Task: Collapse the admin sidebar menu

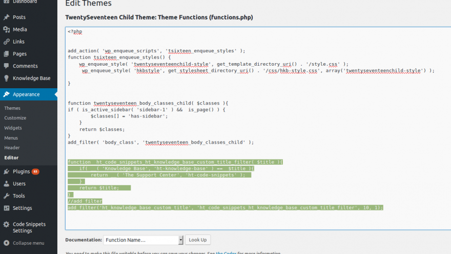Action: click(x=29, y=243)
